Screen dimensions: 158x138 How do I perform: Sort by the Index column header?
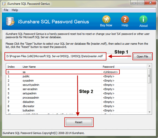tap(14, 67)
